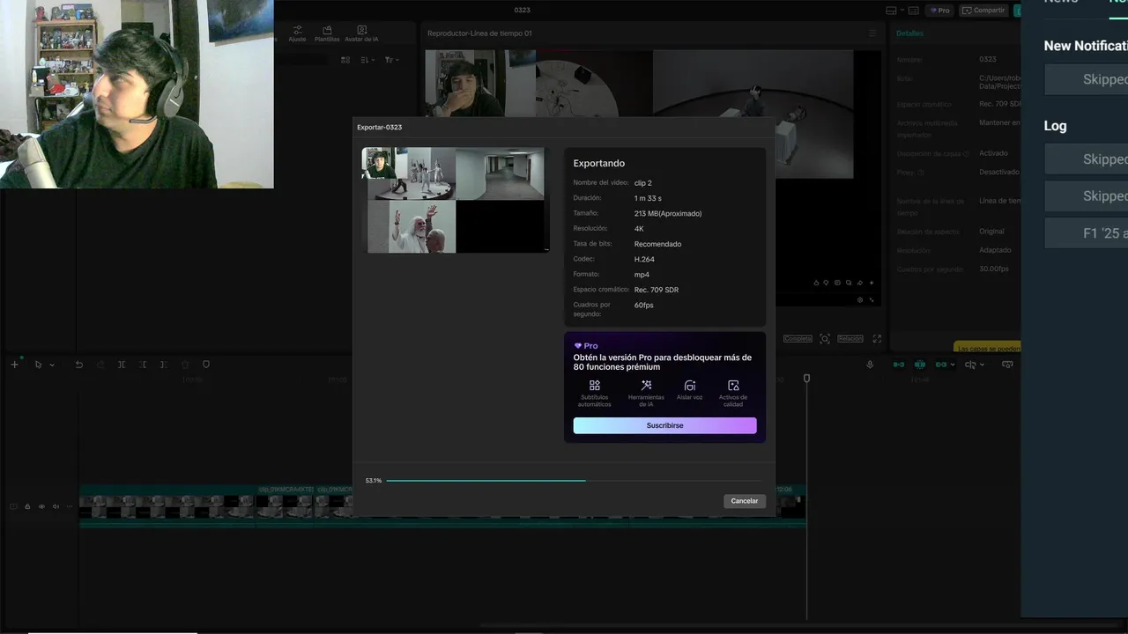Viewport: 1128px width, 634px height.
Task: Open the Ajuste tab in the media panel
Action: pyautogui.click(x=297, y=33)
